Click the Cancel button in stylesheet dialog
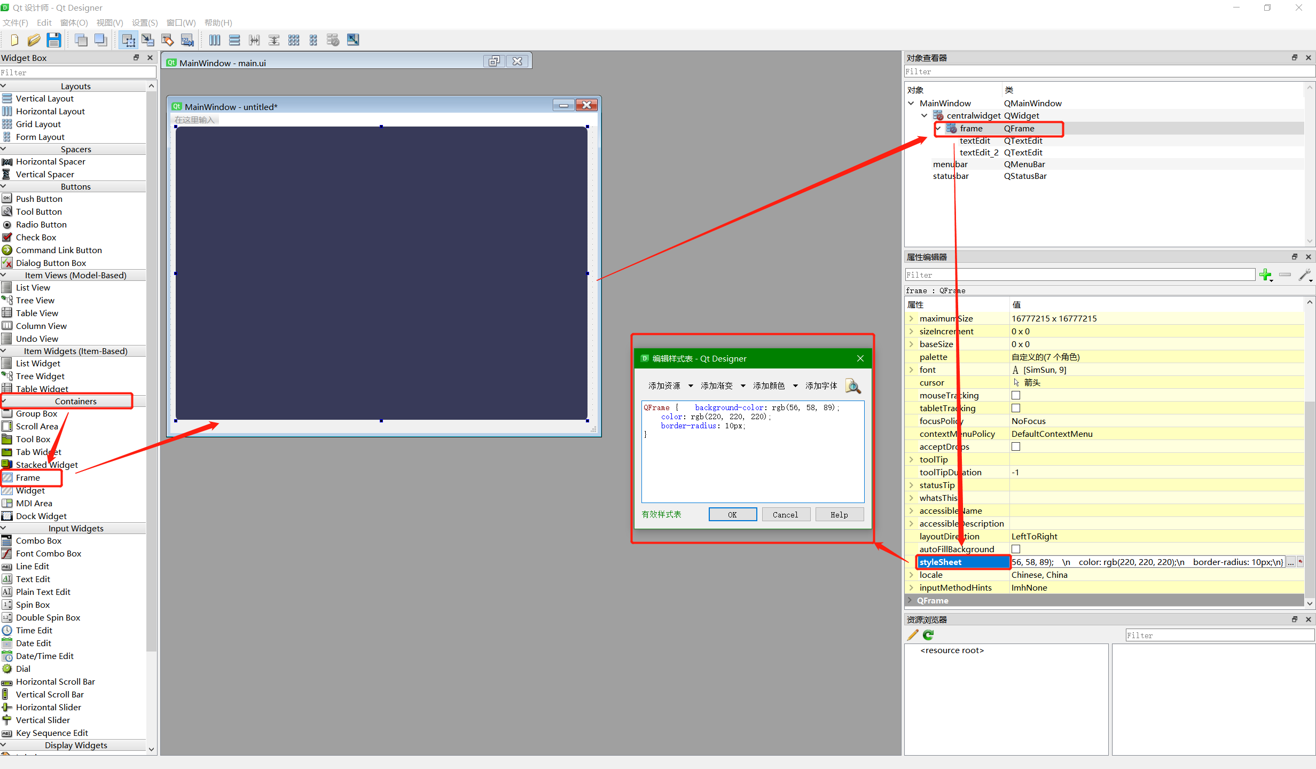 pos(785,514)
